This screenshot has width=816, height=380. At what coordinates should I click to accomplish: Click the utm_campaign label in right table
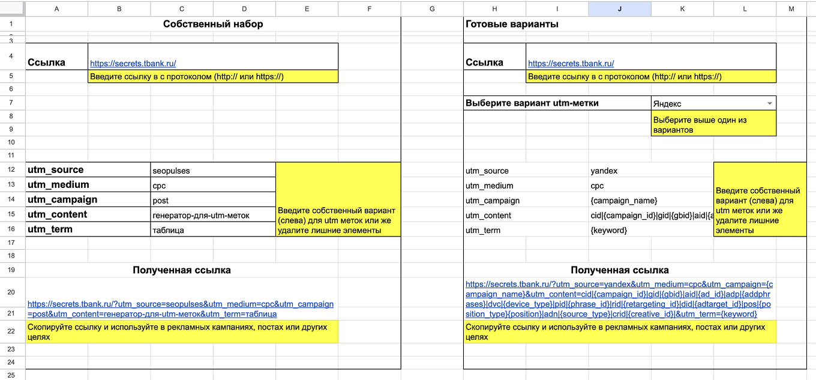(493, 201)
